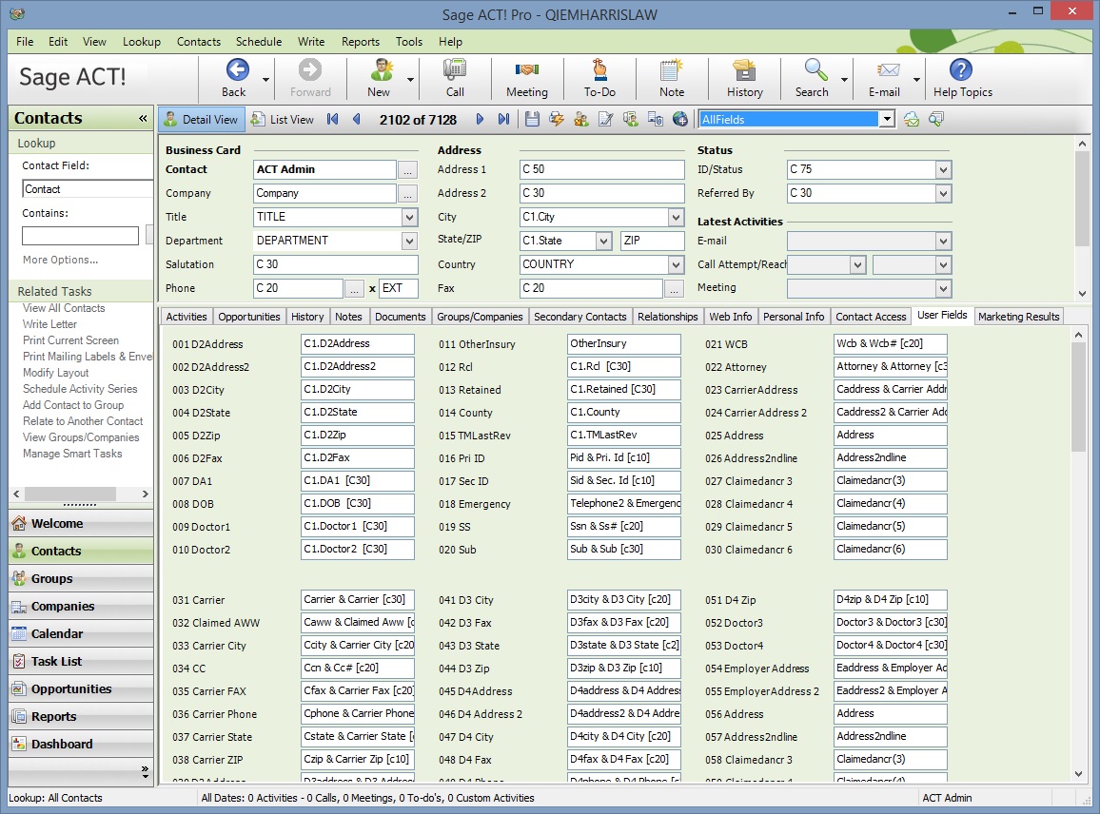Open Calendar from the sidebar
The image size is (1100, 814).
(82, 634)
